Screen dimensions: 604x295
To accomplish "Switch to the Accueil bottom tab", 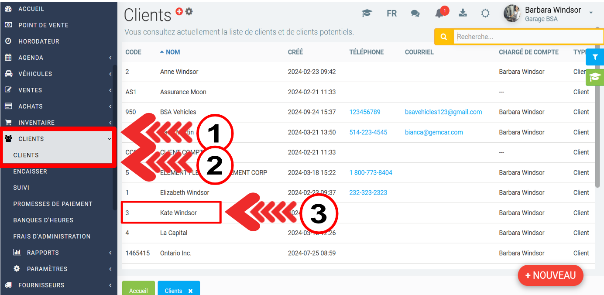I will [138, 290].
